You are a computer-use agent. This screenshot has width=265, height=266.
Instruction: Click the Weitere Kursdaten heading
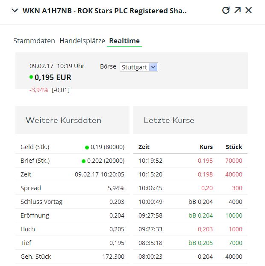click(x=63, y=120)
